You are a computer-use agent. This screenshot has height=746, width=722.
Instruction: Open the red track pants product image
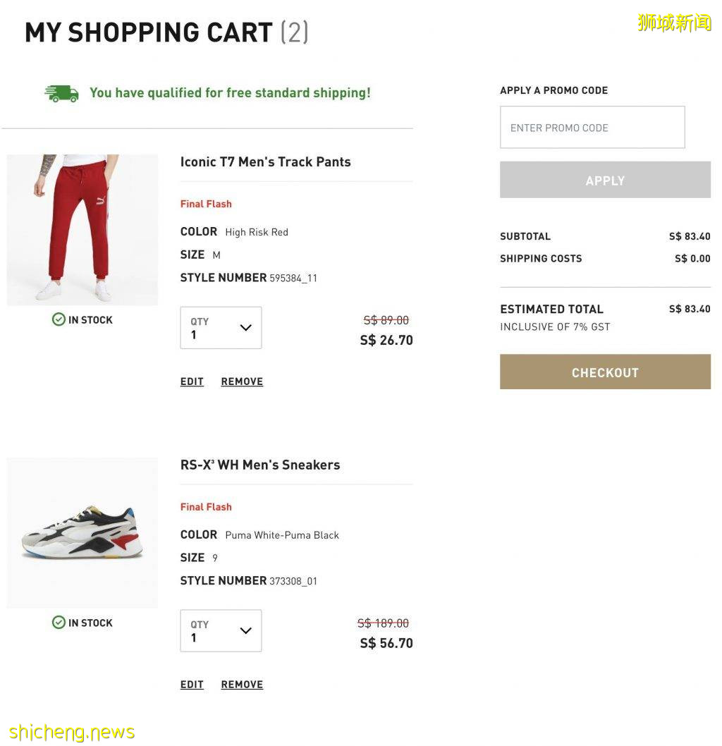tap(82, 230)
